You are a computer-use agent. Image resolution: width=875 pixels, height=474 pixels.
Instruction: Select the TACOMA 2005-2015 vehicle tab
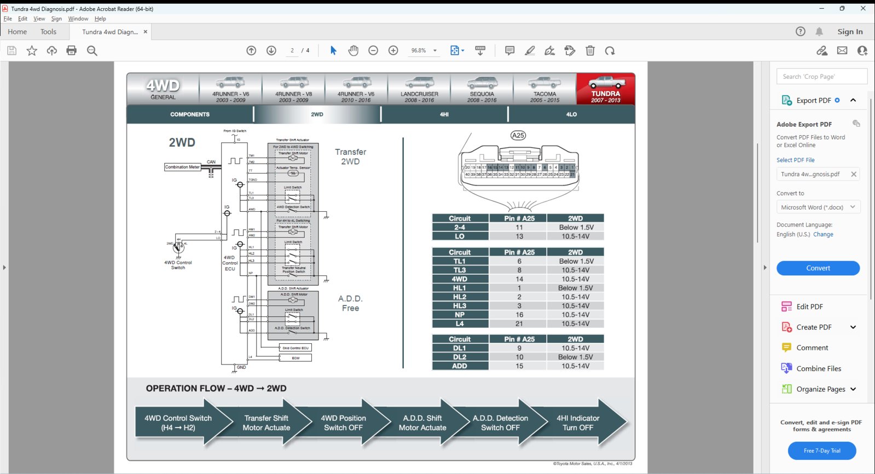click(544, 89)
